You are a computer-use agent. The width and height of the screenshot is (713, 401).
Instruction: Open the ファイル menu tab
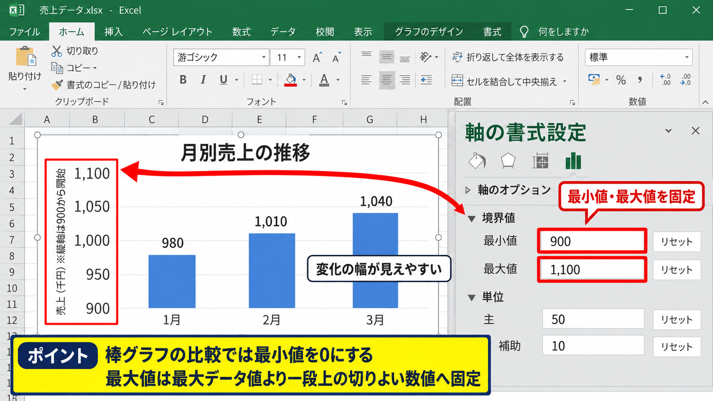(24, 32)
